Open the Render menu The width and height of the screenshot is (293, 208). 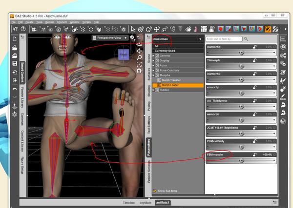49,22
